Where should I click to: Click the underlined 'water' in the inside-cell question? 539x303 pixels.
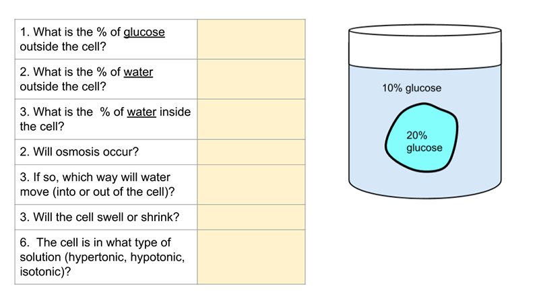(x=141, y=112)
